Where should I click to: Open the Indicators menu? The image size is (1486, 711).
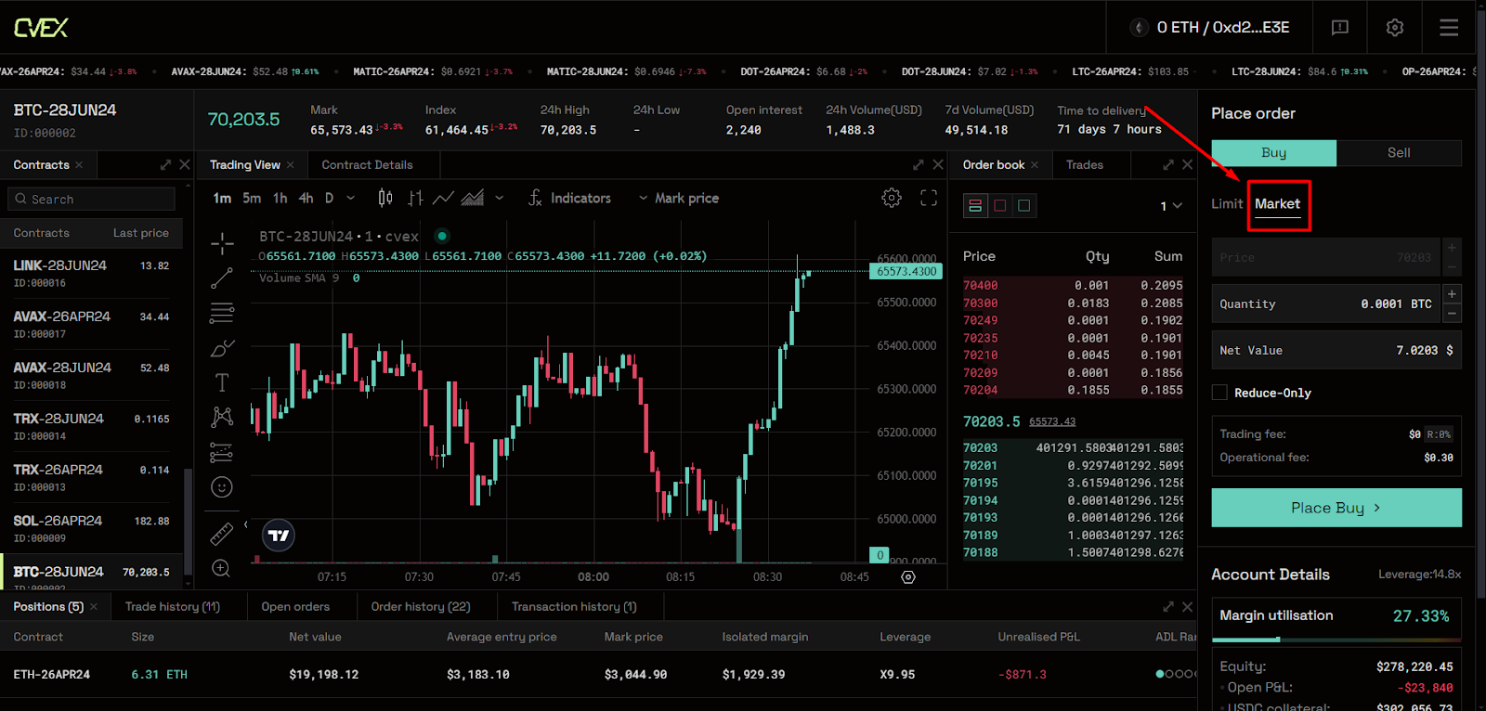coord(569,198)
